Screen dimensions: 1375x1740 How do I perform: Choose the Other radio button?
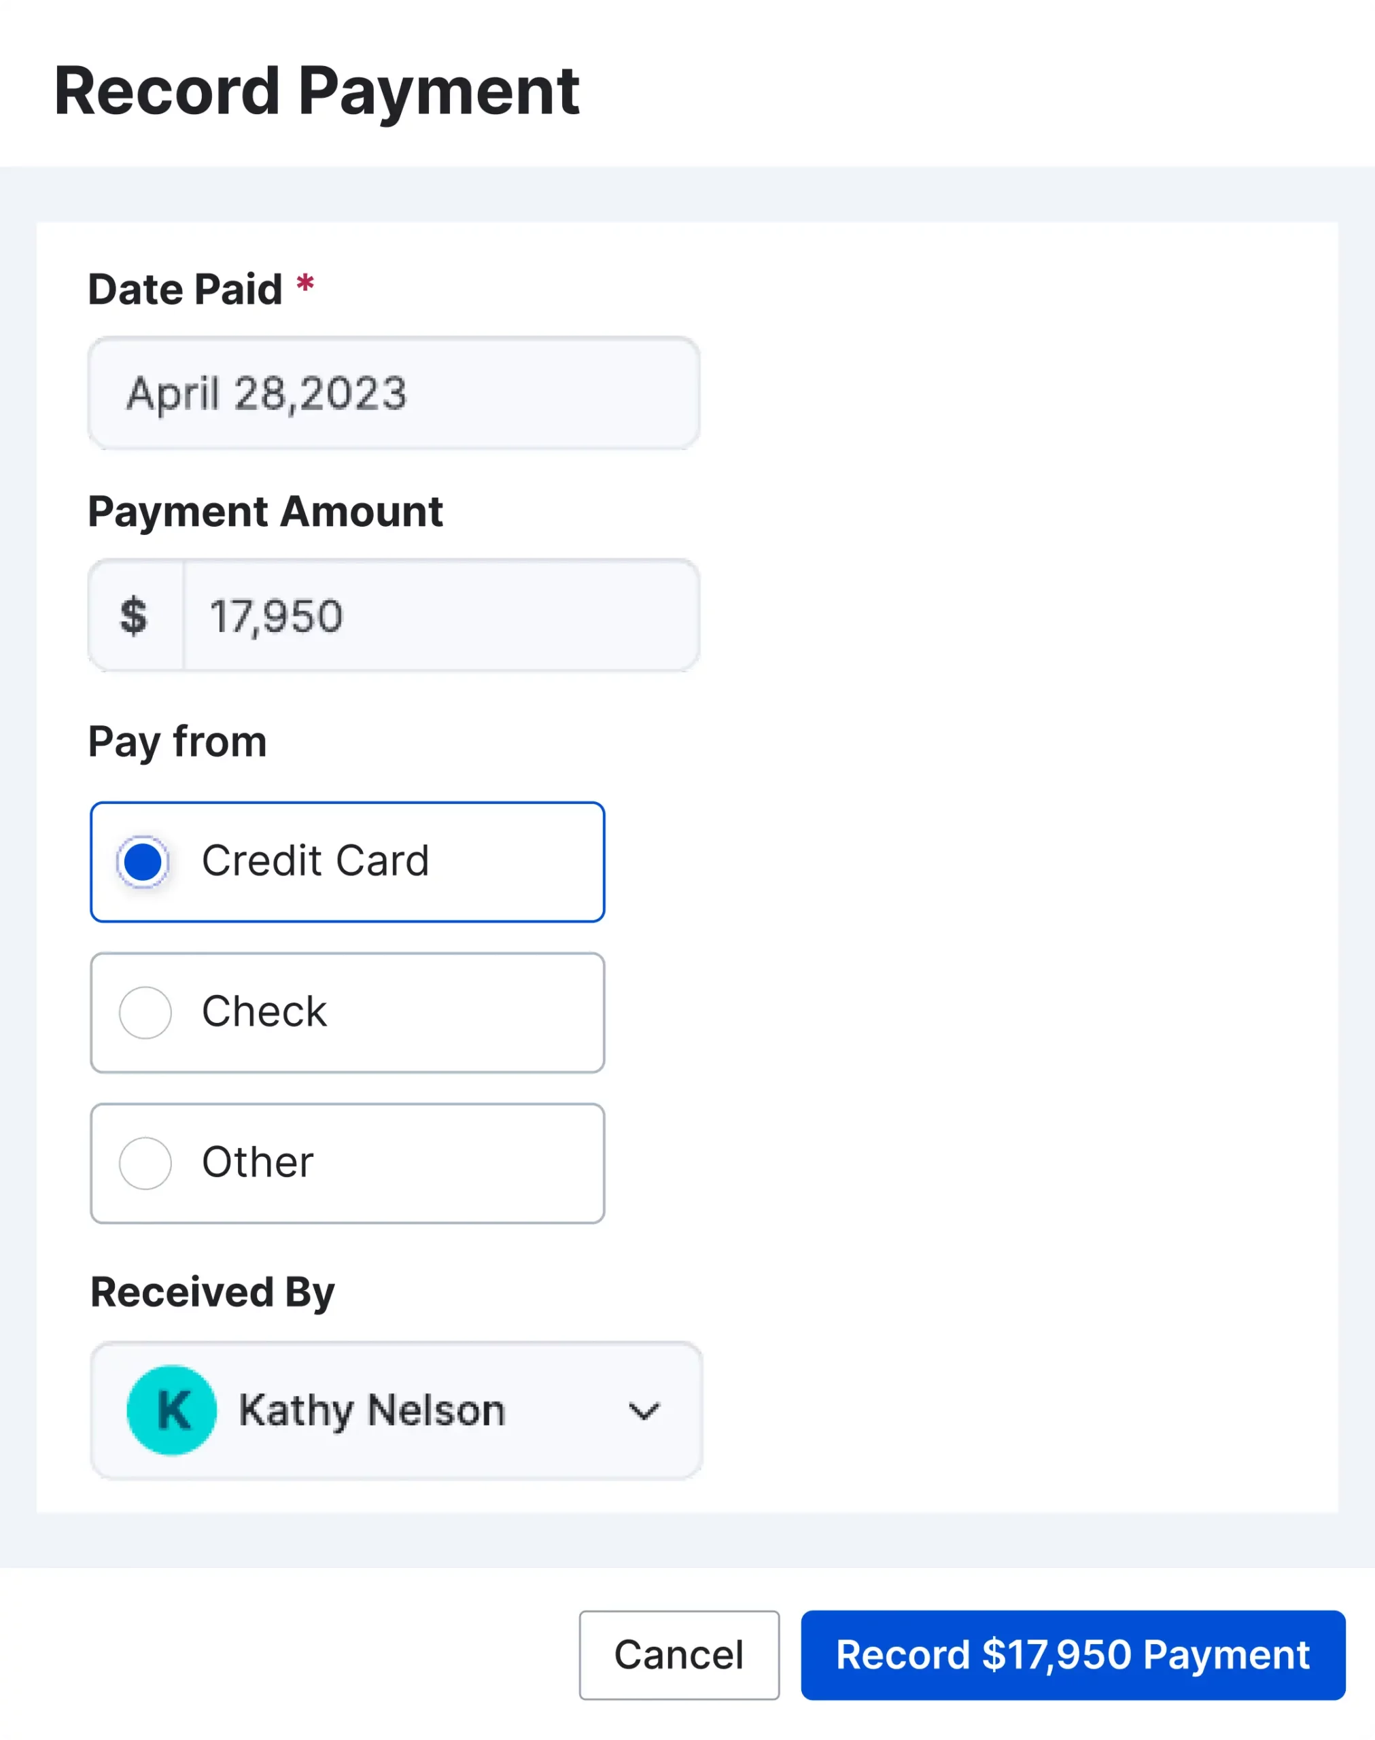[x=145, y=1163]
